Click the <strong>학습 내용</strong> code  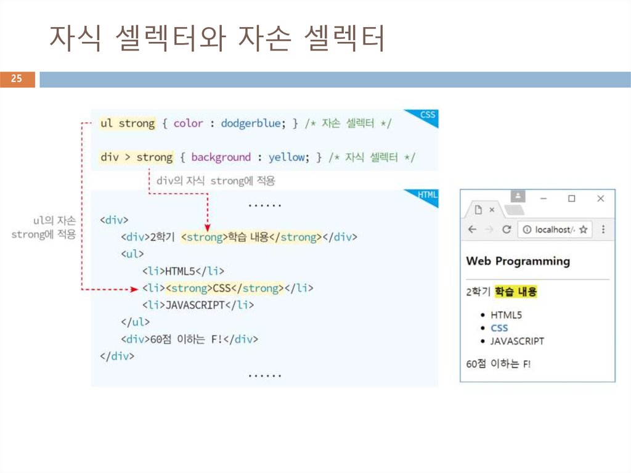pos(251,237)
